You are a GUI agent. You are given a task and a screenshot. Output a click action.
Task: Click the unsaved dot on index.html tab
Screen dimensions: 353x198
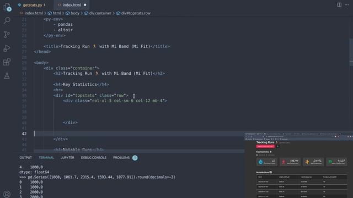pyautogui.click(x=85, y=5)
